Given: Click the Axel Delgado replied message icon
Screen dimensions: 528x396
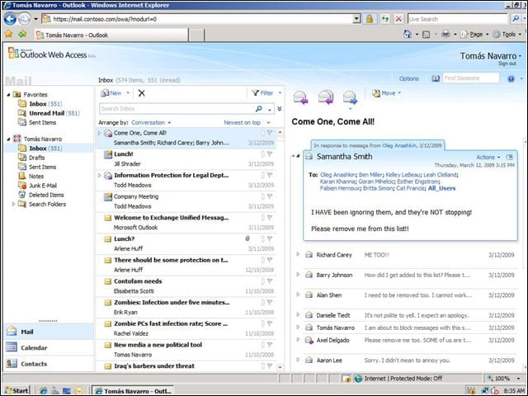Looking at the screenshot, I should (309, 340).
